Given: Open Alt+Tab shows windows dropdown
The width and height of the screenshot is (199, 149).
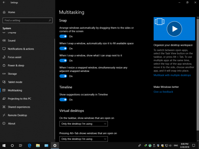Looking at the screenshot, I should tap(84, 139).
